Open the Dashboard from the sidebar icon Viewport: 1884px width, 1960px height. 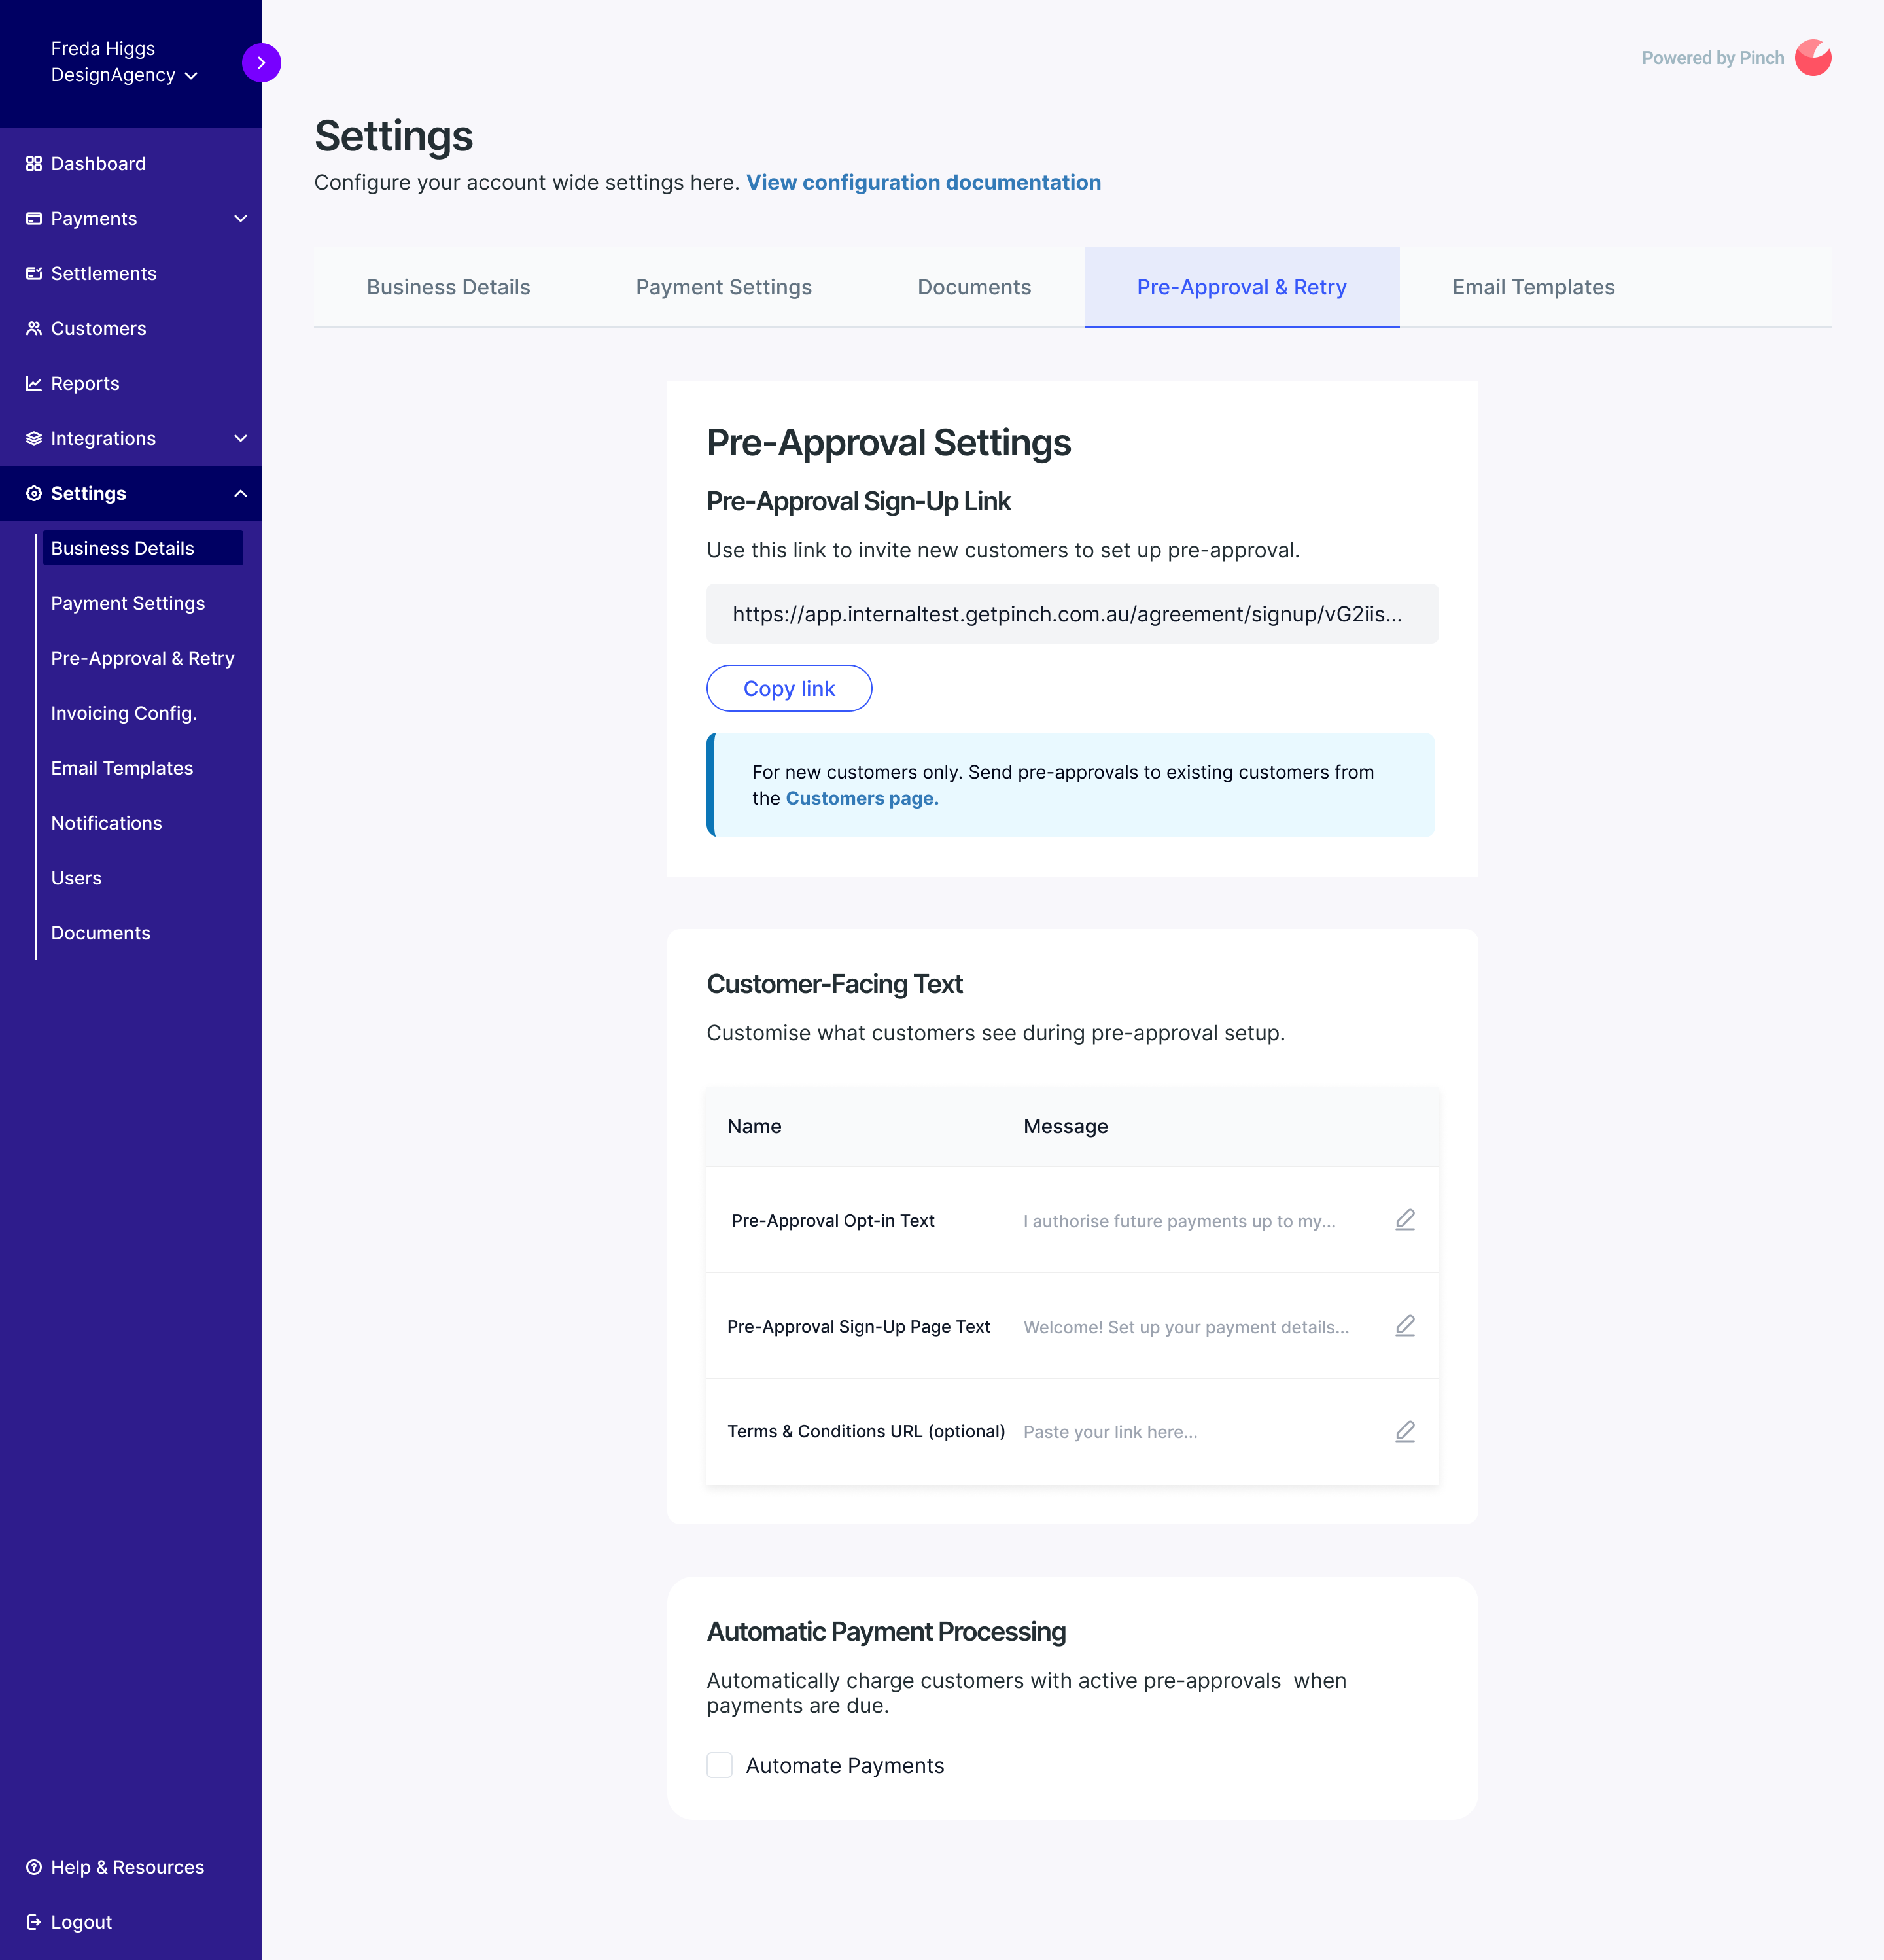[33, 163]
